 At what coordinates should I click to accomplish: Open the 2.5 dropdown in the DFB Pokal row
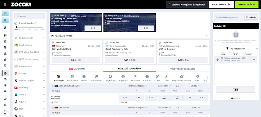click(179, 108)
